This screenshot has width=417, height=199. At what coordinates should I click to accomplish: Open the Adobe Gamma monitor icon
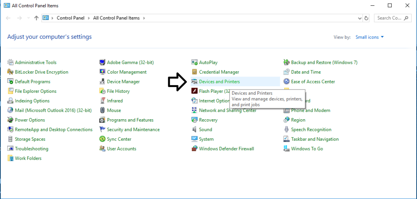[102, 62]
